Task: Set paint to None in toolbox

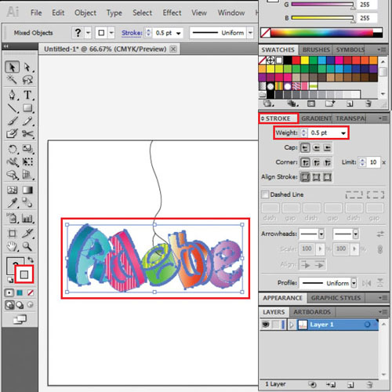Action: (31, 293)
